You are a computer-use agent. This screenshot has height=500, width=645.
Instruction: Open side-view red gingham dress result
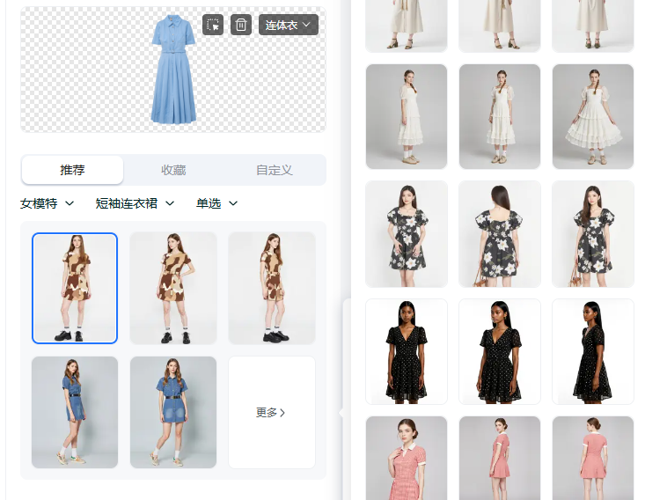(500, 458)
